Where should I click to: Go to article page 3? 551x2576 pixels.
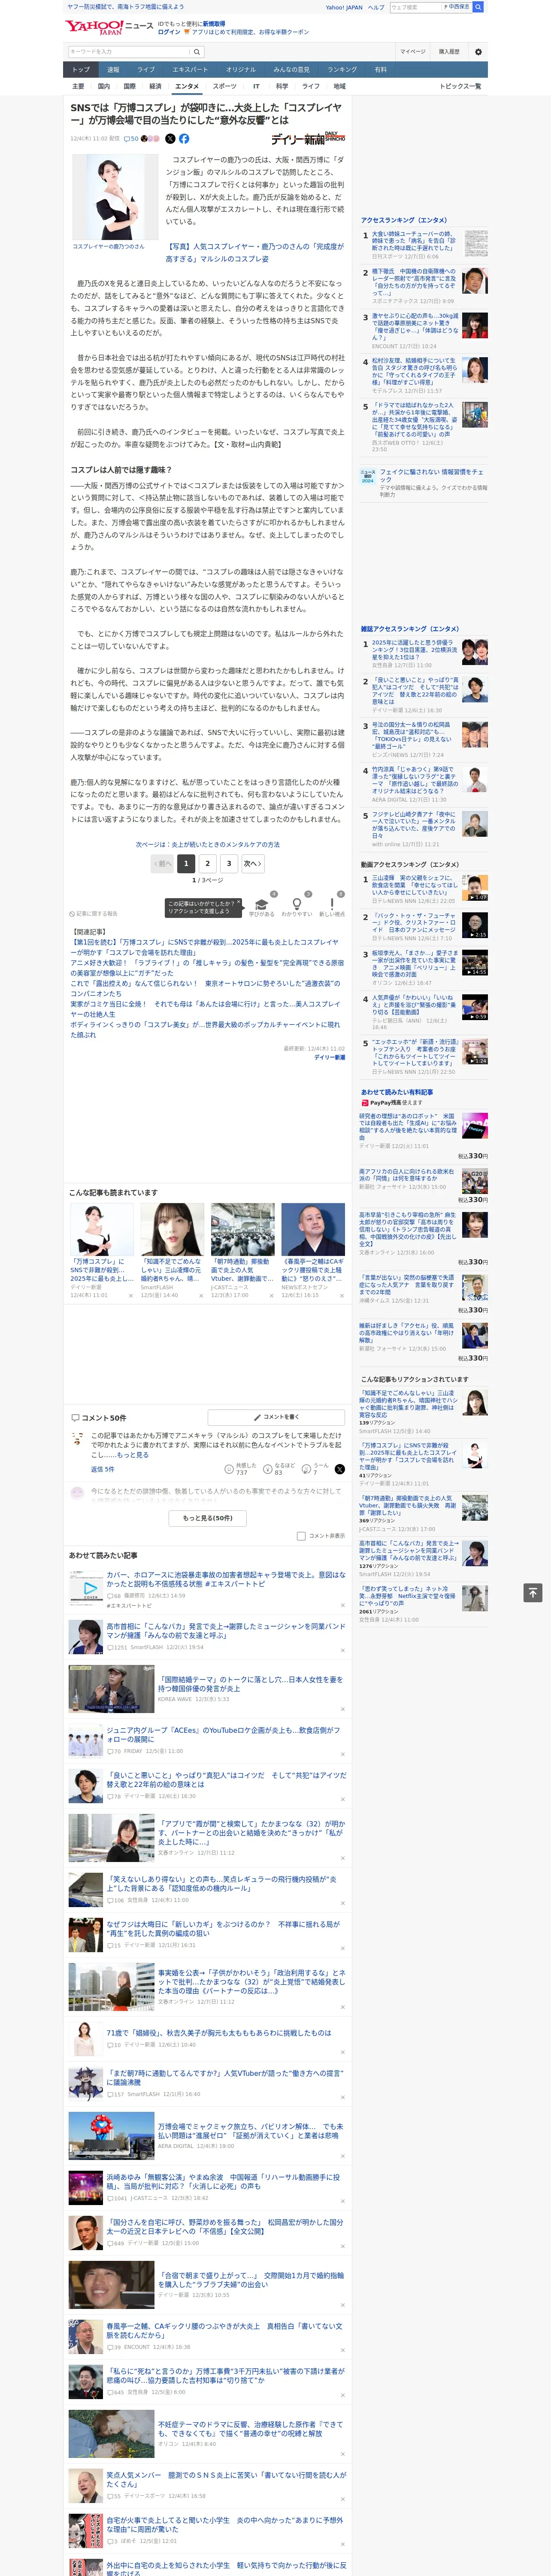pos(229,863)
